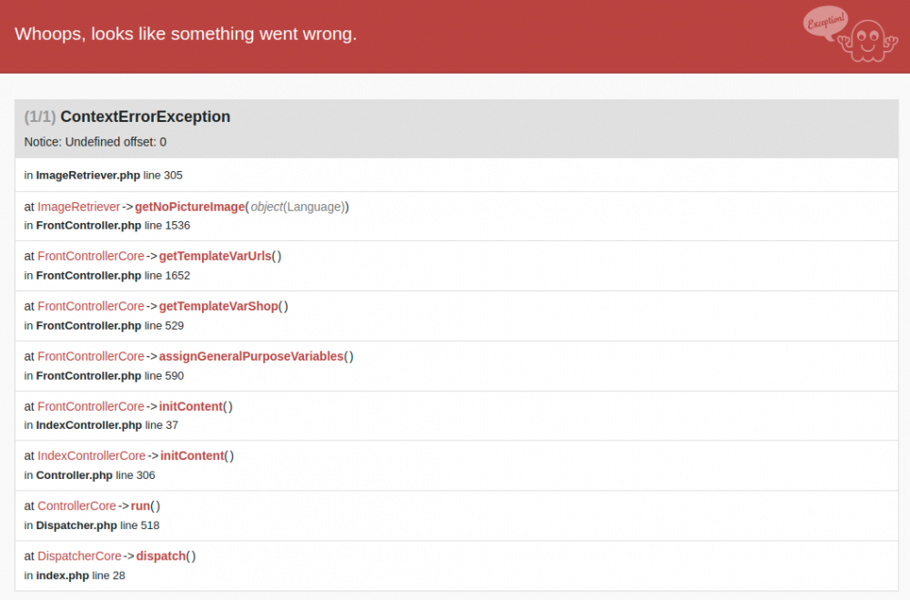Screen dimensions: 910x600
Task: Open the assignGeneralPurposeVariables method
Action: 251,356
